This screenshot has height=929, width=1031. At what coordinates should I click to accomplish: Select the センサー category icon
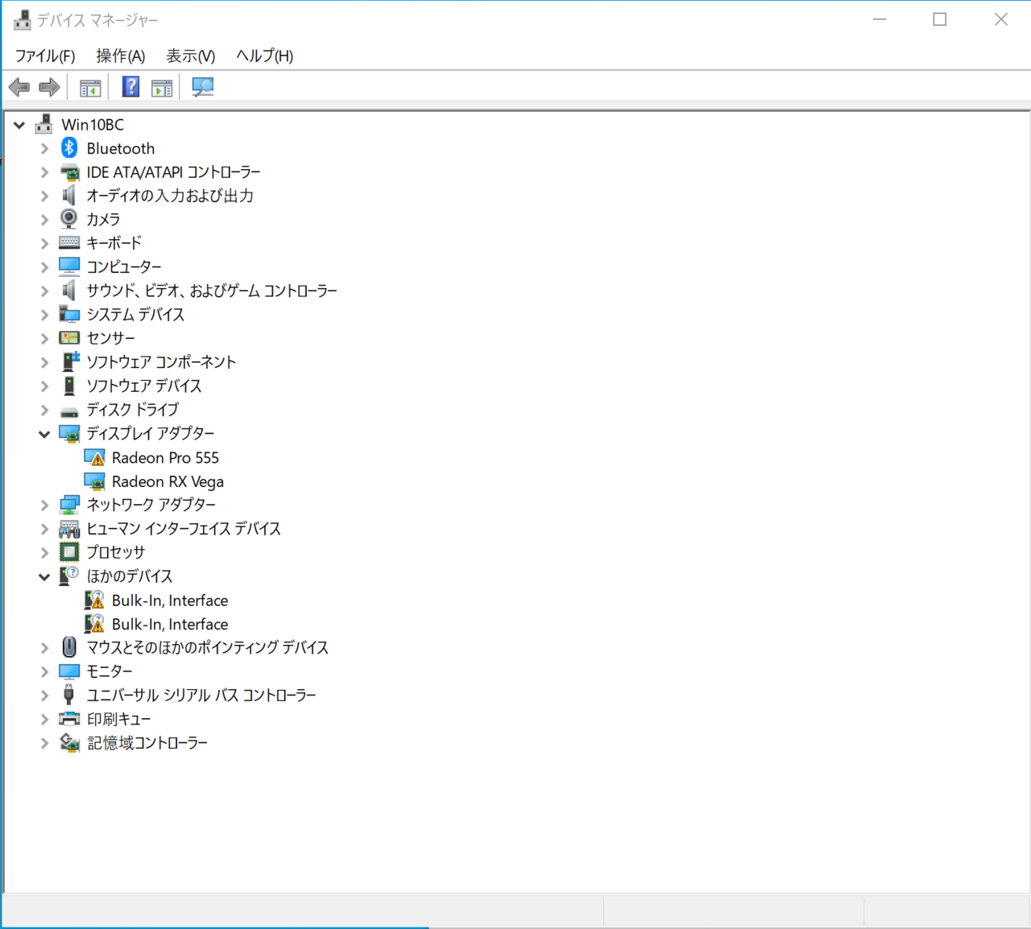pos(69,338)
